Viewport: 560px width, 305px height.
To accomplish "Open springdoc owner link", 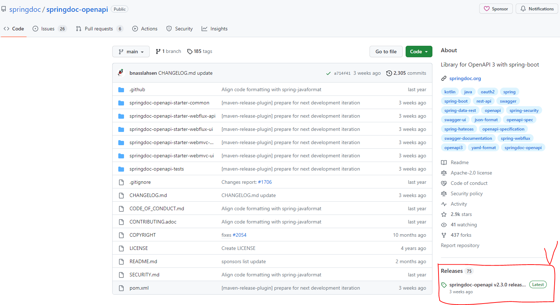I will (25, 10).
